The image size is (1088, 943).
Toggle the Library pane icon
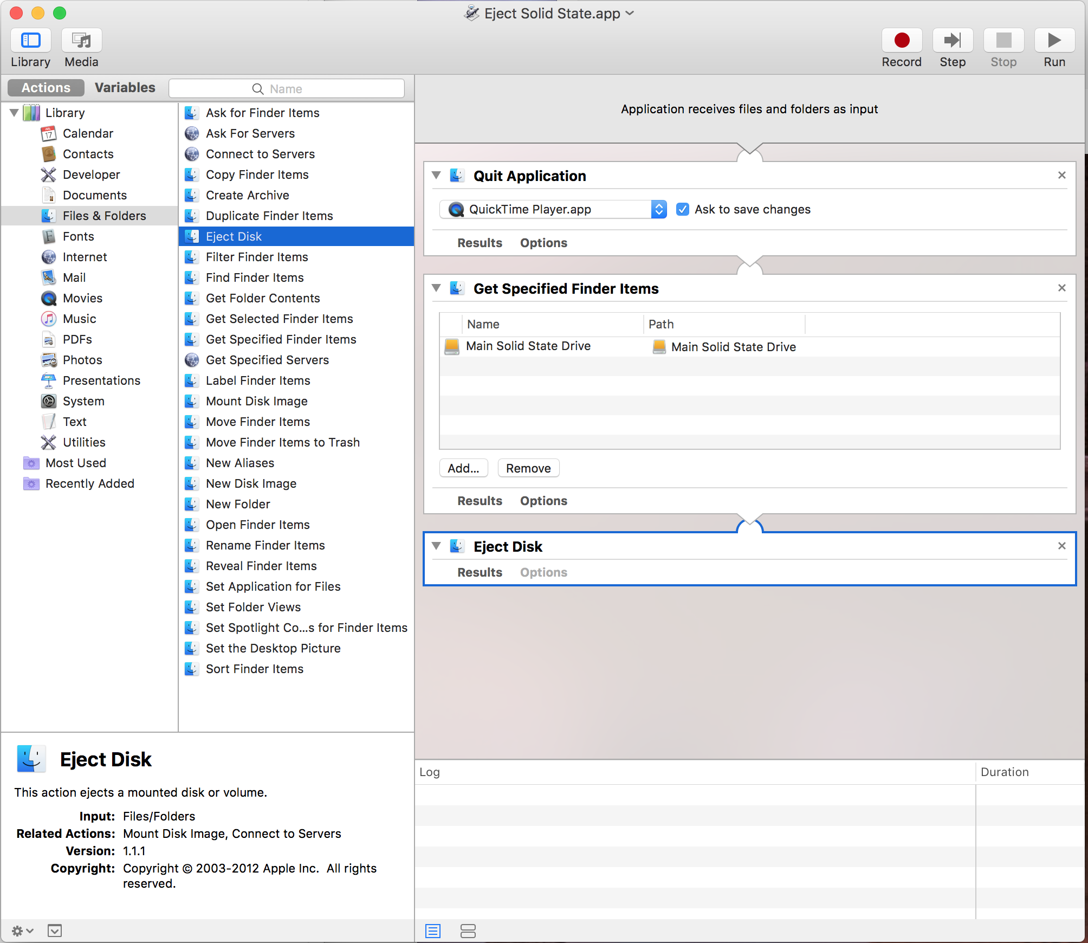tap(30, 41)
